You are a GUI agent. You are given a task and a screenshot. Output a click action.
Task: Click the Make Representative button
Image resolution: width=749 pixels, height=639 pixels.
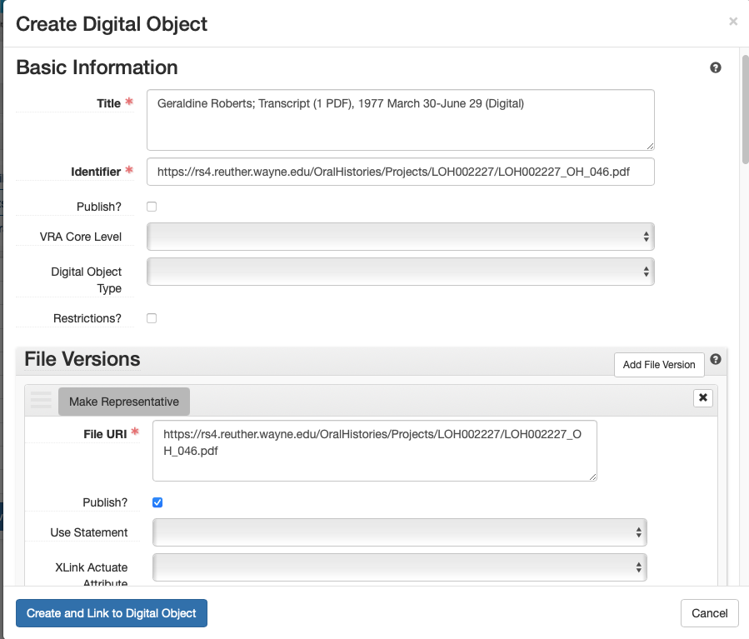(x=123, y=401)
